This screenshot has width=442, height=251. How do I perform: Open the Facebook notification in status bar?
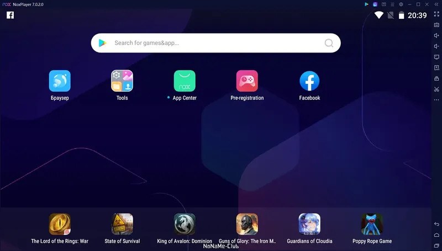(x=10, y=15)
